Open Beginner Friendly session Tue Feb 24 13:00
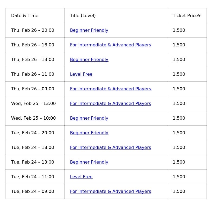The height and width of the screenshot is (207, 217). [89, 162]
